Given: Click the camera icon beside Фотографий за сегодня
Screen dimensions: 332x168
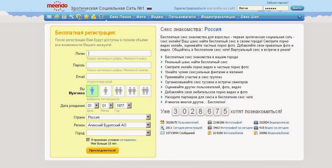Looking at the screenshot, I should pyautogui.click(x=210, y=128).
